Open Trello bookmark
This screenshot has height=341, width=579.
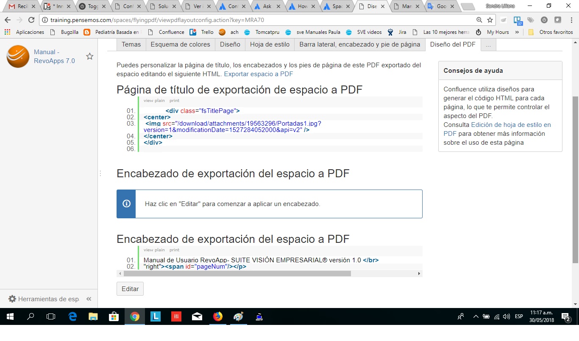click(x=201, y=32)
